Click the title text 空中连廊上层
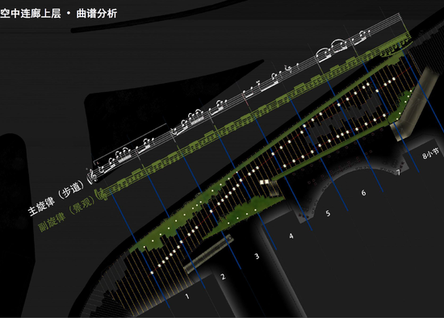The image size is (444, 318). pos(31,13)
